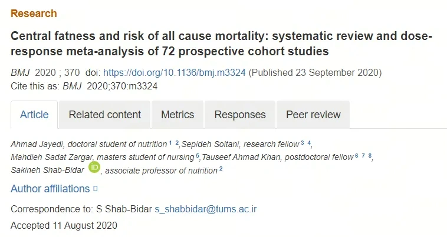Follow the doi.org/10.1136/bmj.m3324 link
Image resolution: width=447 pixels, height=237 pixels.
point(174,72)
